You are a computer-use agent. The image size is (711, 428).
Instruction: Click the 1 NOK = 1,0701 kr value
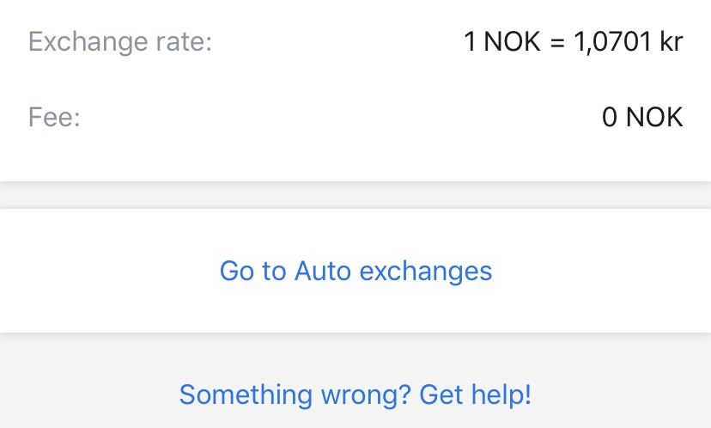573,41
